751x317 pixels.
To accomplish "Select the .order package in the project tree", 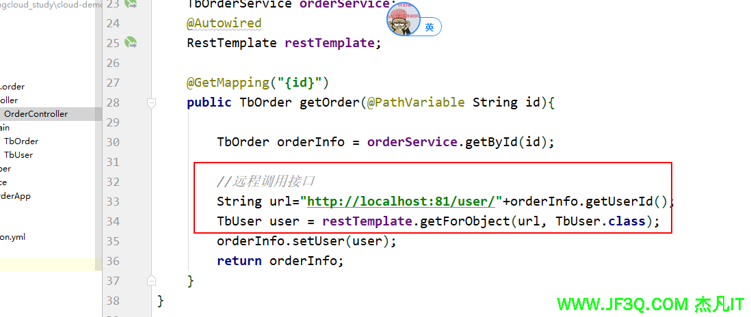I will coord(12,87).
